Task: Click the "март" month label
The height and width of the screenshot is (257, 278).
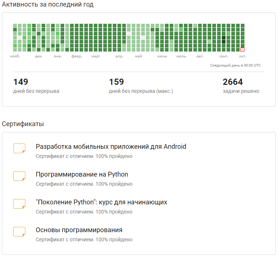Action: (x=96, y=56)
